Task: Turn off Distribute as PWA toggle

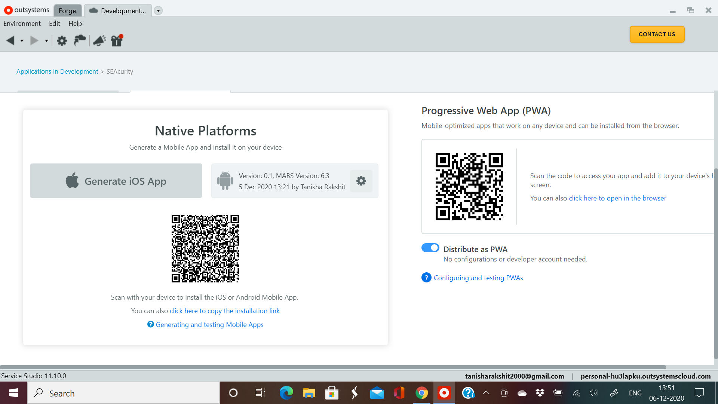Action: 430,248
